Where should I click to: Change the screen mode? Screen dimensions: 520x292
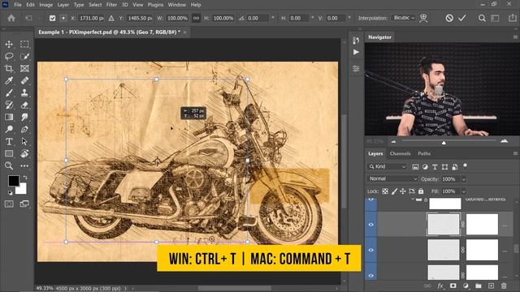tap(24, 204)
